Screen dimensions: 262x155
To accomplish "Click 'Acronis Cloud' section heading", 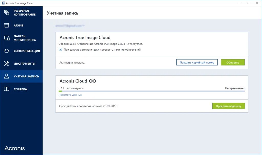I will click(73, 81).
